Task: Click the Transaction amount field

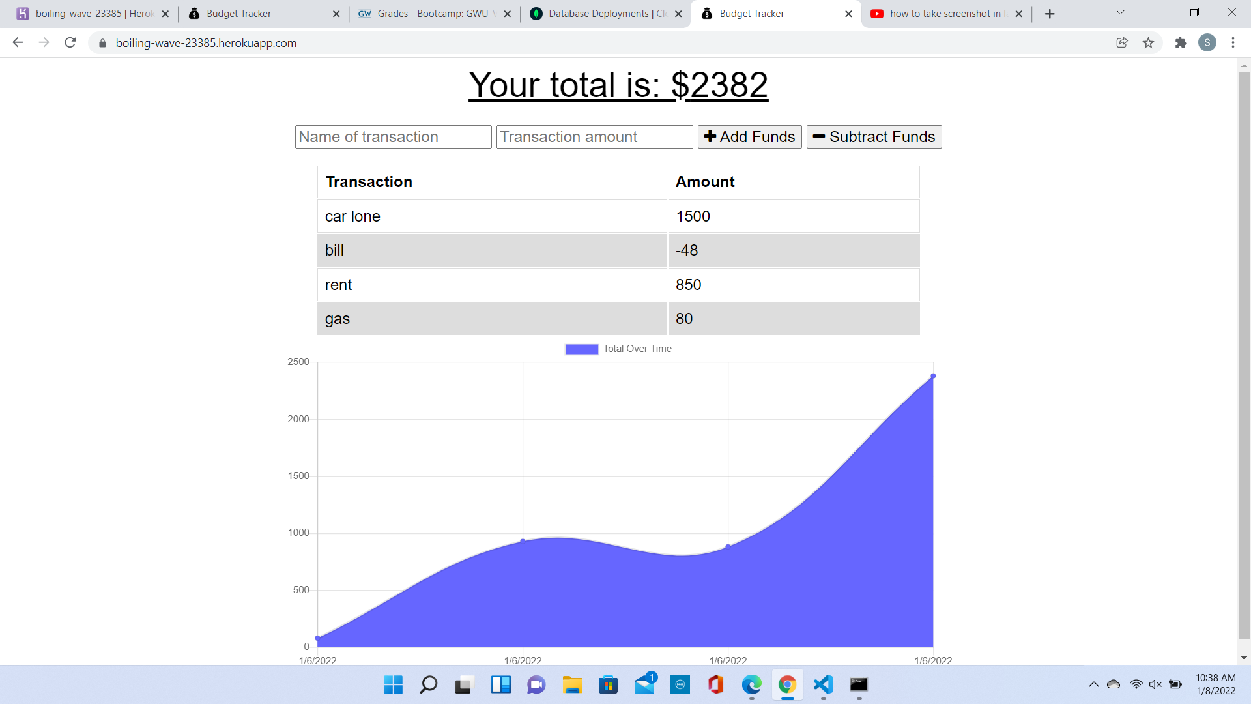Action: click(x=594, y=137)
